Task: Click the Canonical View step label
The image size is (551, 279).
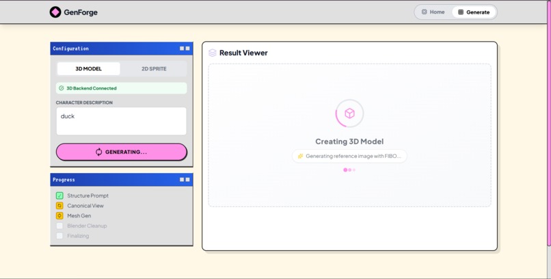Action: (x=85, y=206)
